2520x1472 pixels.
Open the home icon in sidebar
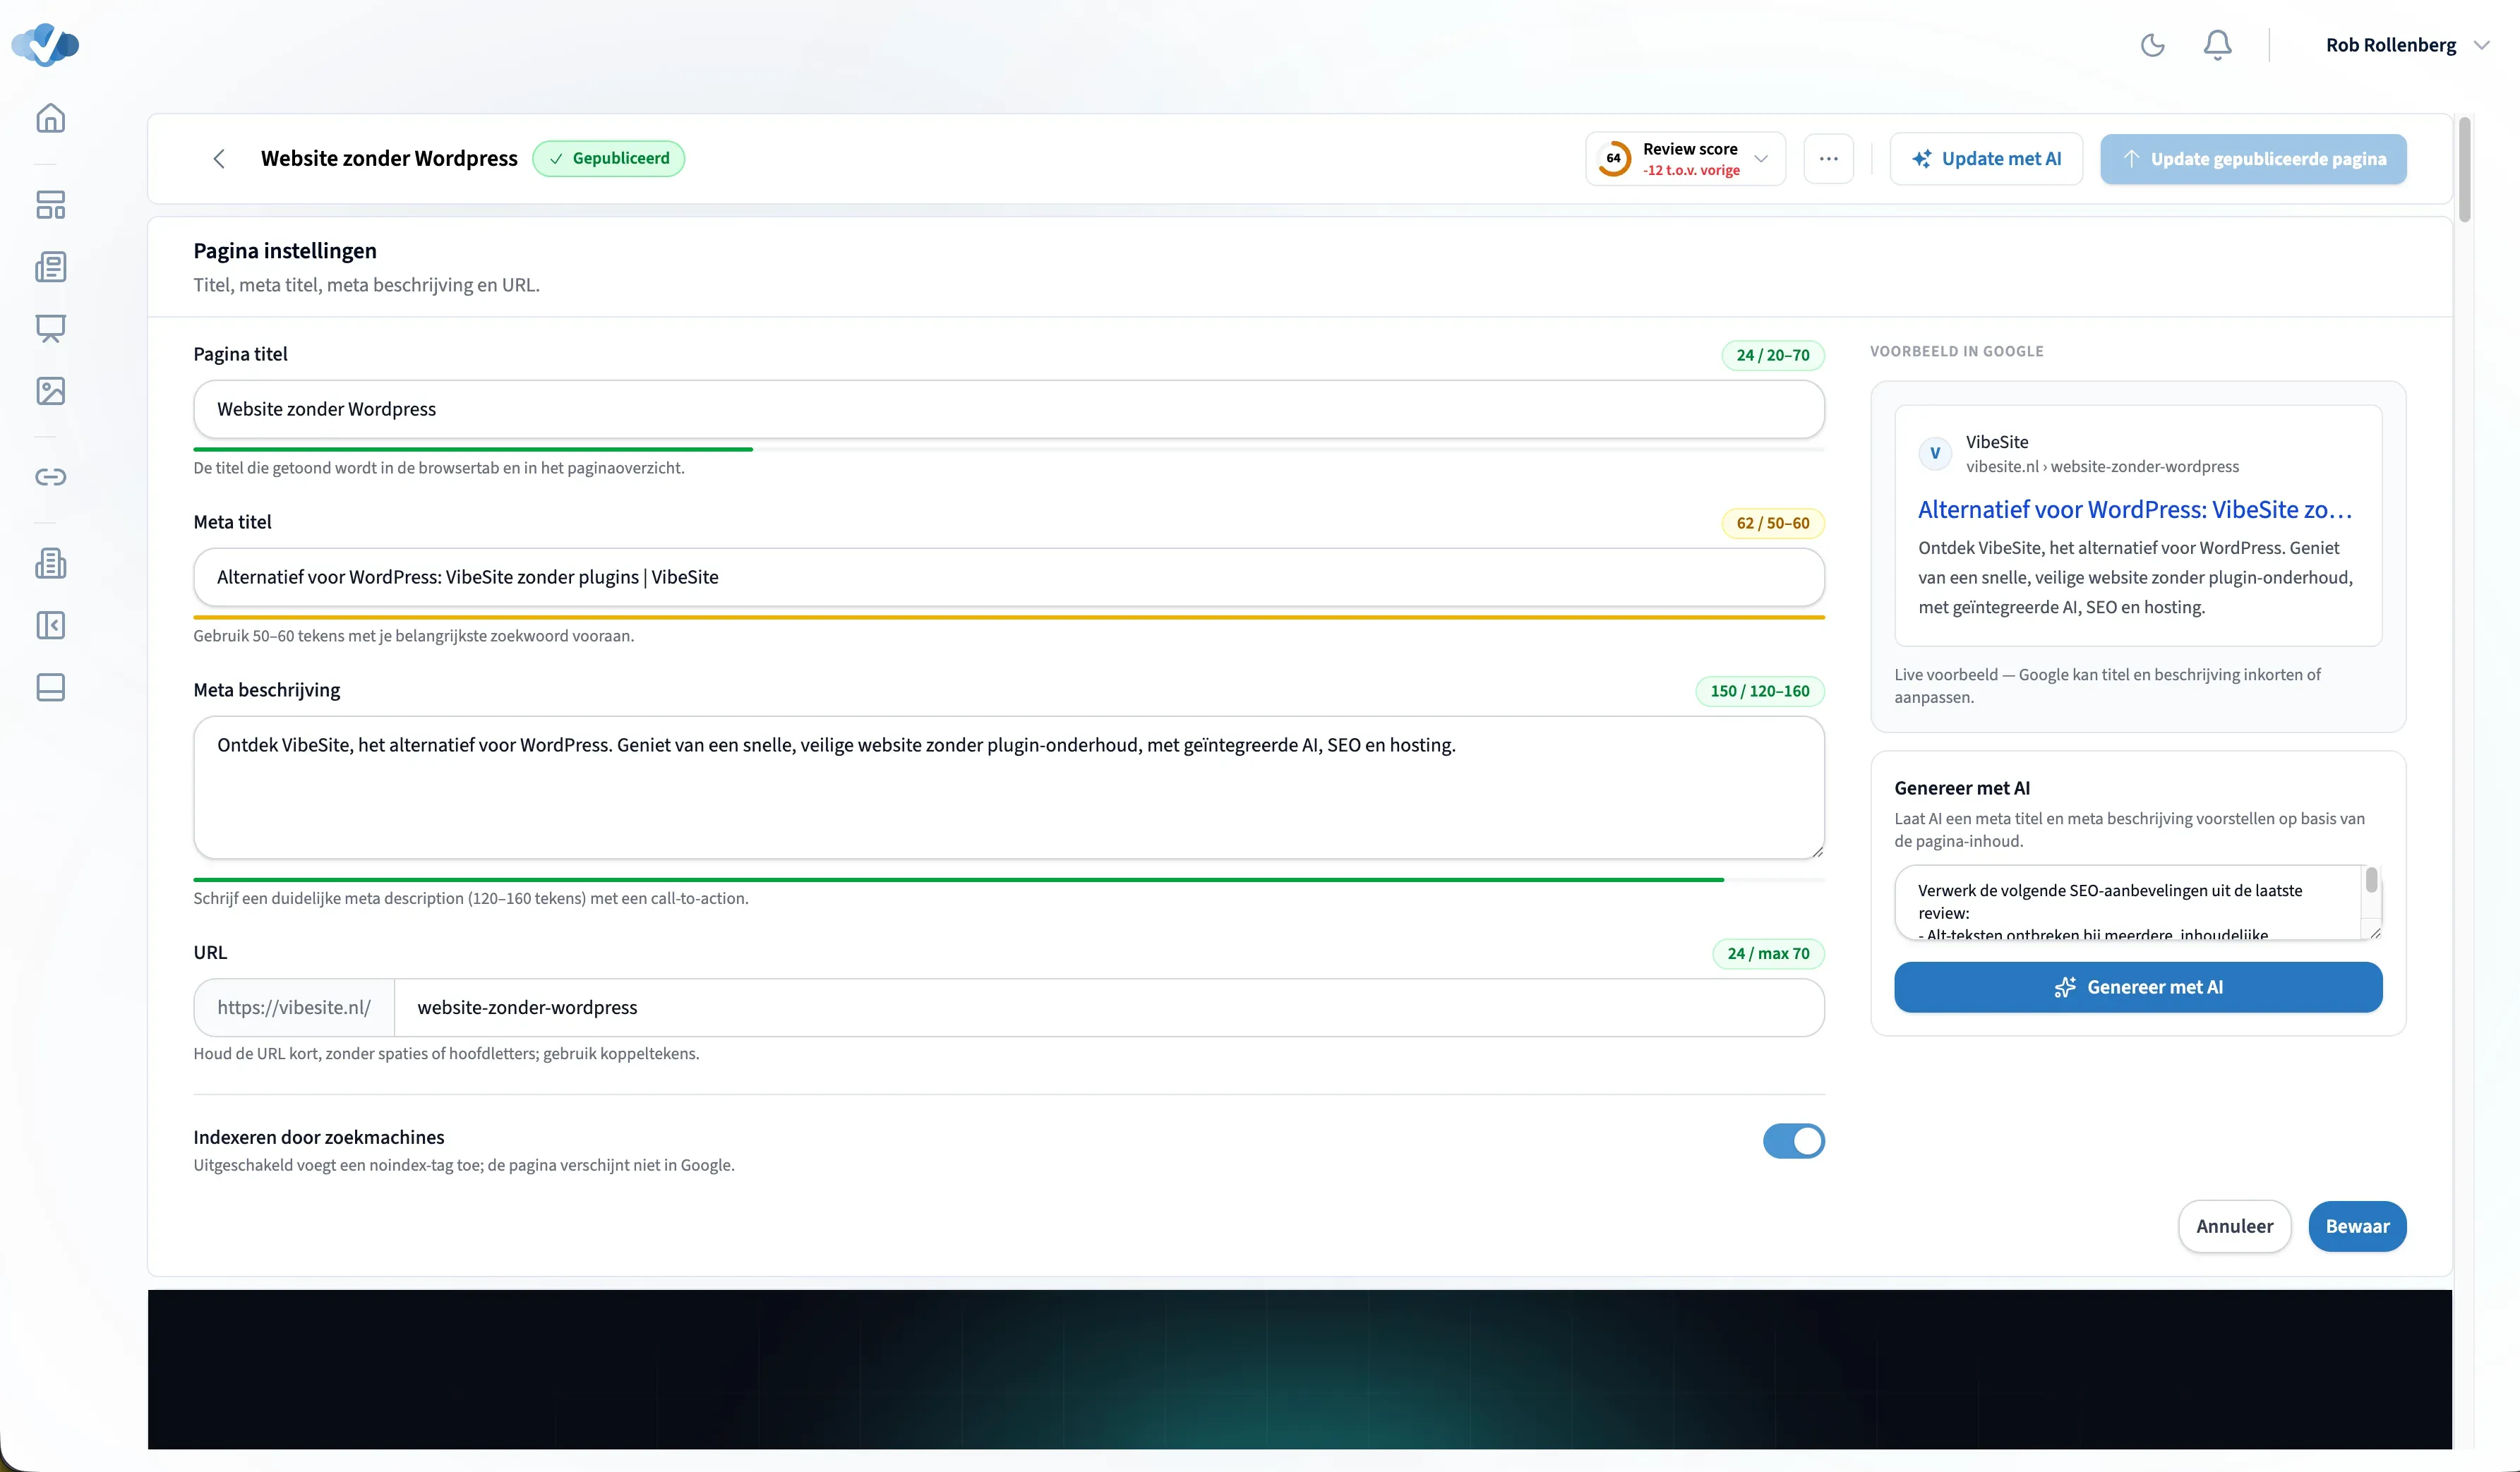click(51, 118)
